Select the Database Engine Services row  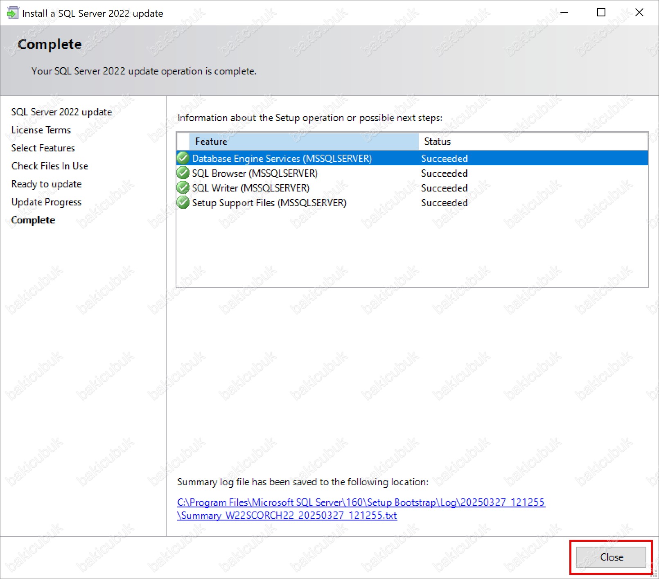click(412, 158)
